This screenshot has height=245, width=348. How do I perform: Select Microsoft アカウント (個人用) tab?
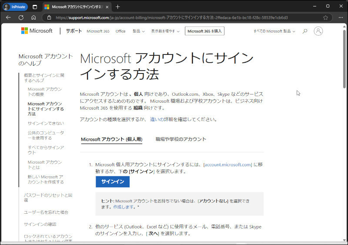tap(112, 139)
